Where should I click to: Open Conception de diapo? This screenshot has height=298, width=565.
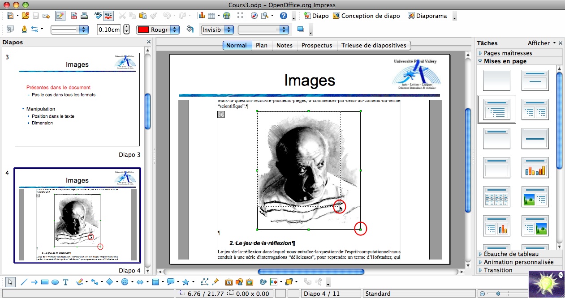coord(366,16)
